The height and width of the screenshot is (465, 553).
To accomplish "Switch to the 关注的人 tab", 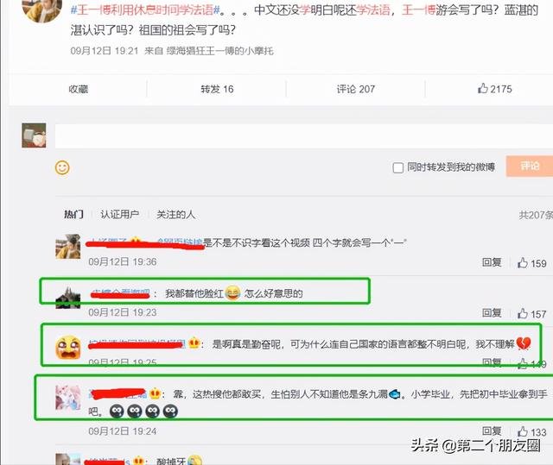I will tap(175, 214).
